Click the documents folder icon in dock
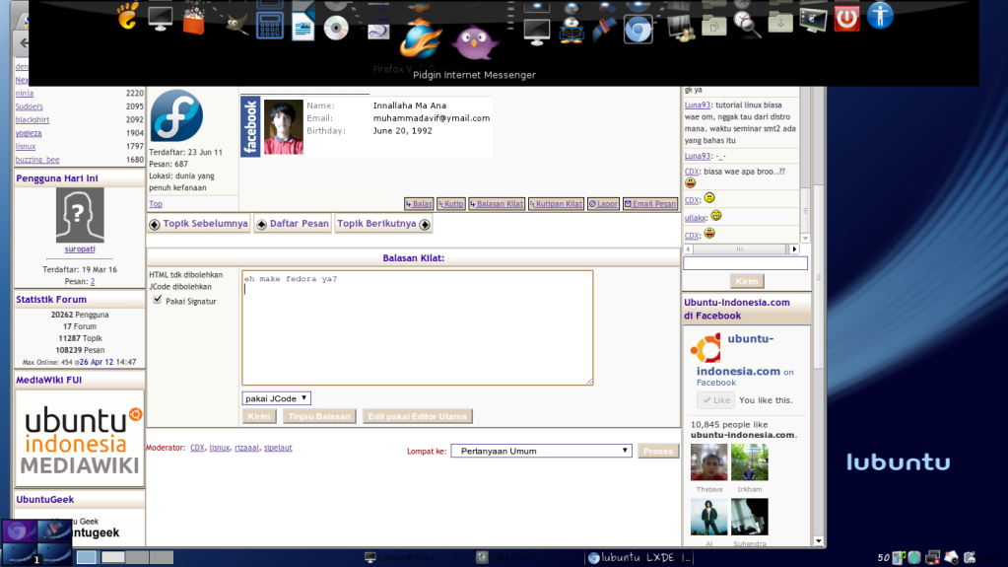The height and width of the screenshot is (567, 1008). coord(713,26)
